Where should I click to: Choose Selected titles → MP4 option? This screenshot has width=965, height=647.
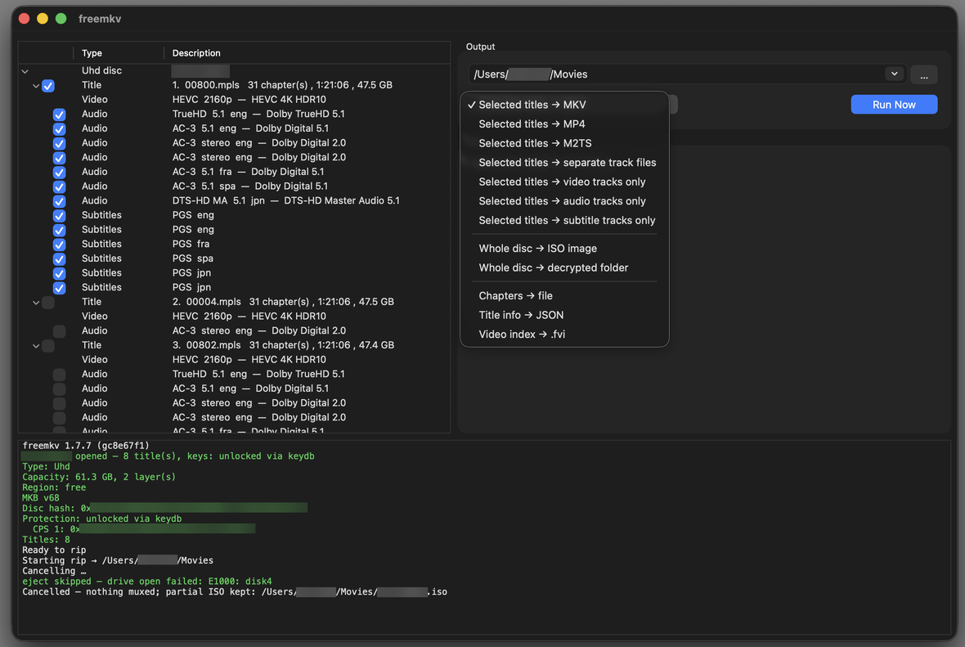[x=564, y=124]
